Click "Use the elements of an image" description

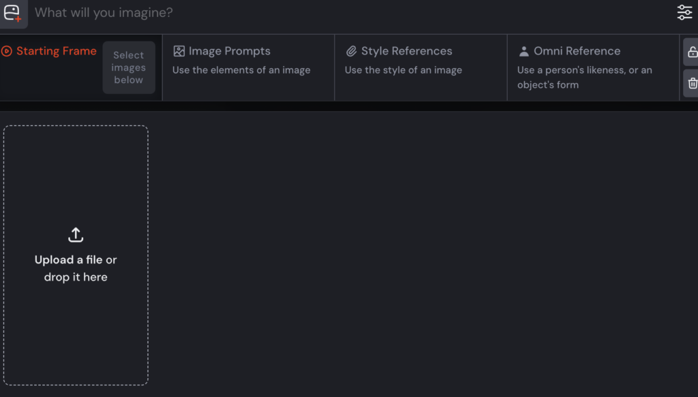pos(241,70)
